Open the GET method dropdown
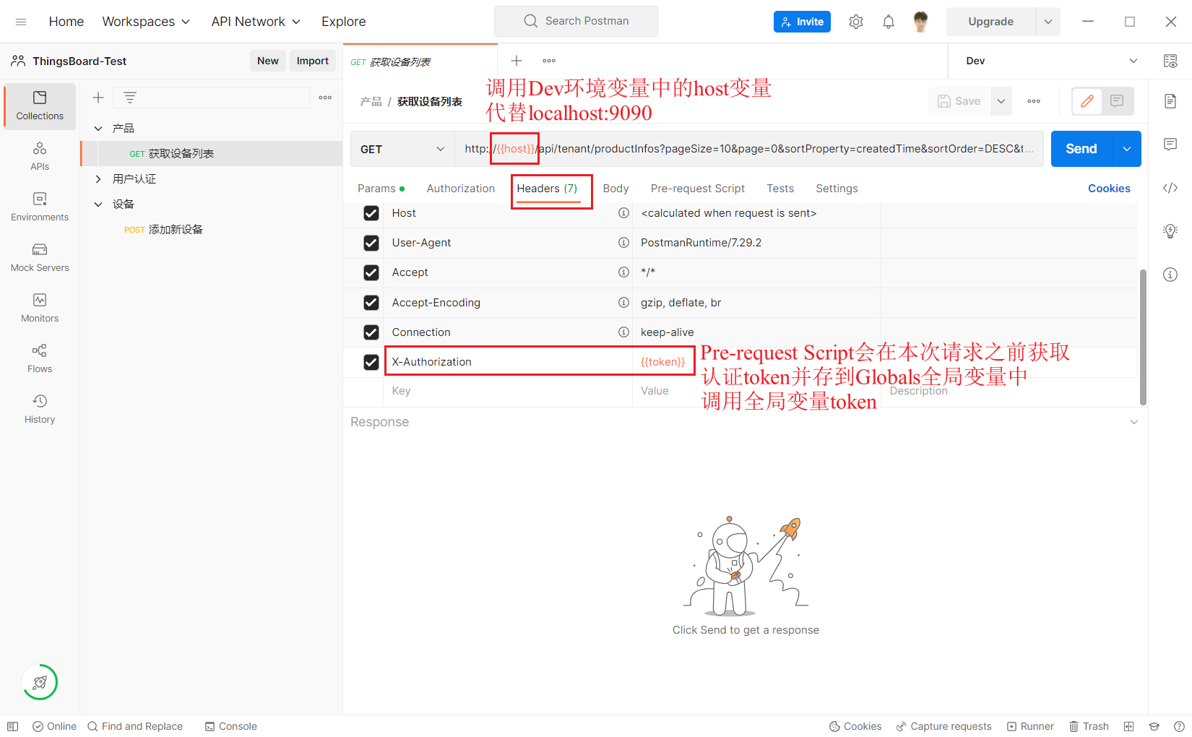 [402, 149]
